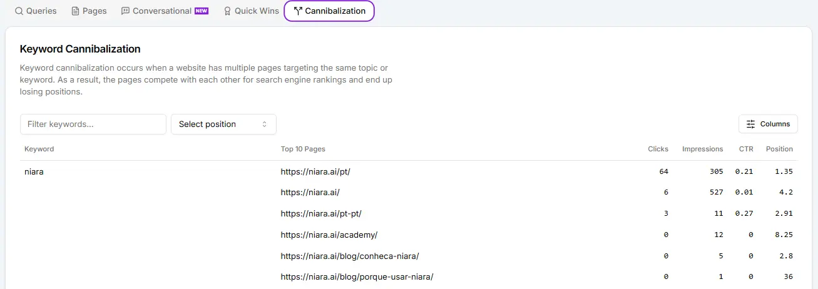This screenshot has height=289, width=818.
Task: Click the position value 36
Action: (x=789, y=276)
